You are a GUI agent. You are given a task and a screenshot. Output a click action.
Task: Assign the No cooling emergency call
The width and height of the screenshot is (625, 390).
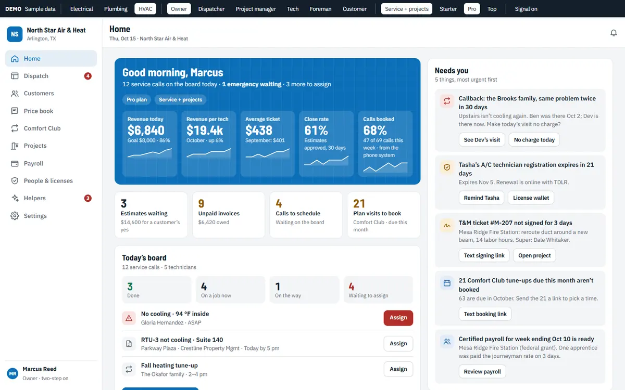(x=398, y=318)
